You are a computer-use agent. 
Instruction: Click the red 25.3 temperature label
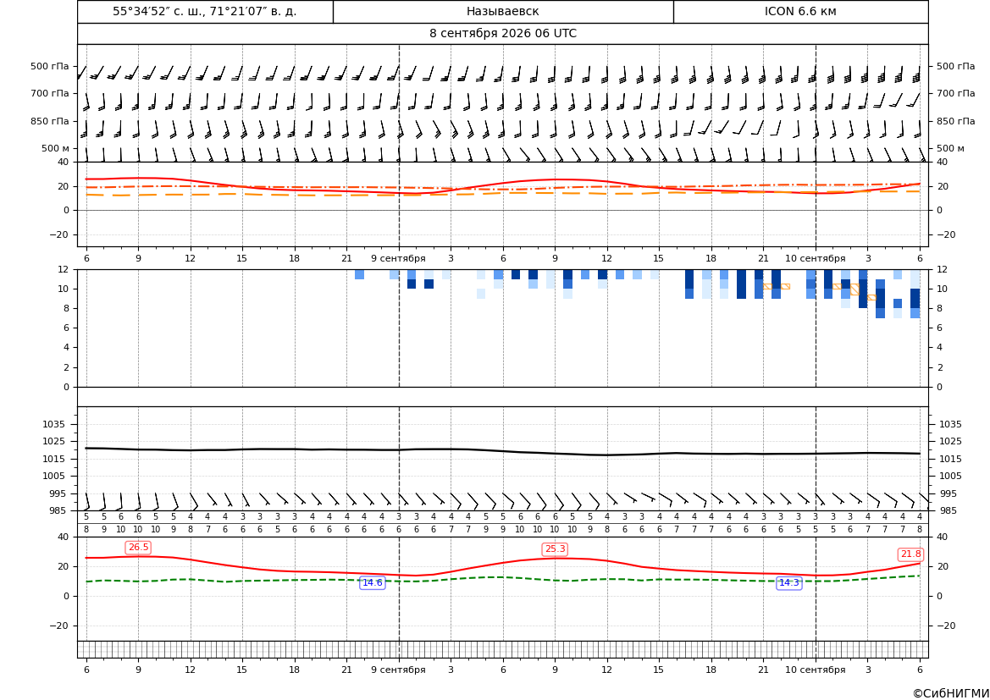coord(555,549)
